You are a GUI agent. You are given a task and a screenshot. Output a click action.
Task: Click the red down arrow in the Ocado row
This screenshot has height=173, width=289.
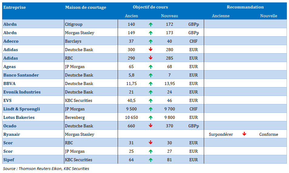point(151,126)
